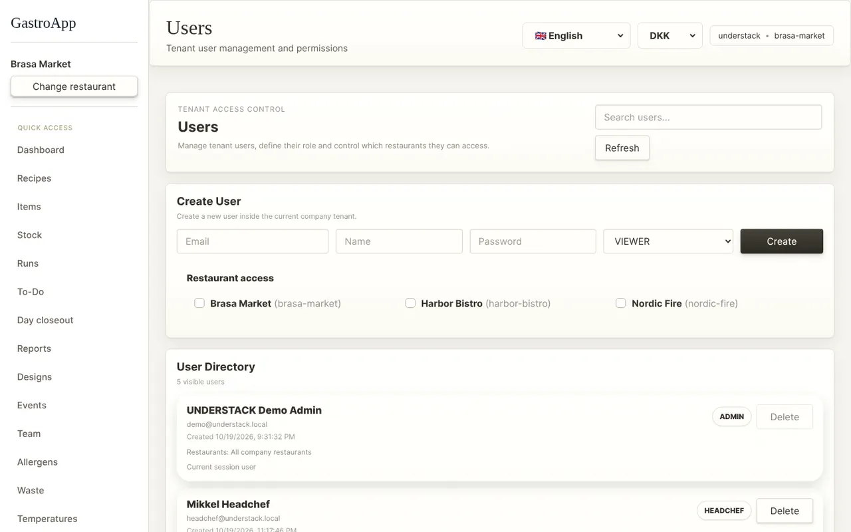The image size is (851, 532).
Task: Open Day closeout page
Action: coord(45,321)
